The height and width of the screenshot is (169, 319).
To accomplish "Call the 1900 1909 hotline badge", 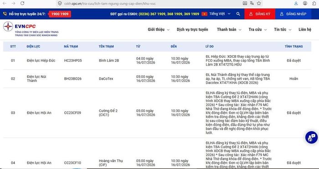I will (60, 14).
